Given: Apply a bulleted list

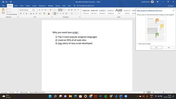Looking at the screenshot, I should [55, 10].
